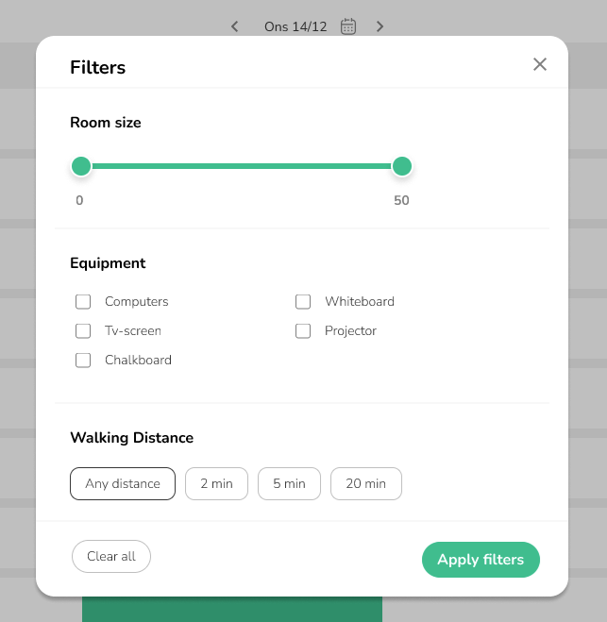607x622 pixels.
Task: Click Clear all to reset filters
Action: (x=111, y=557)
